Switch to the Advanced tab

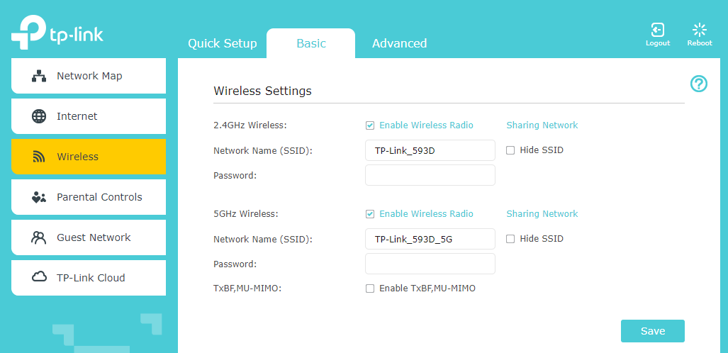click(399, 43)
